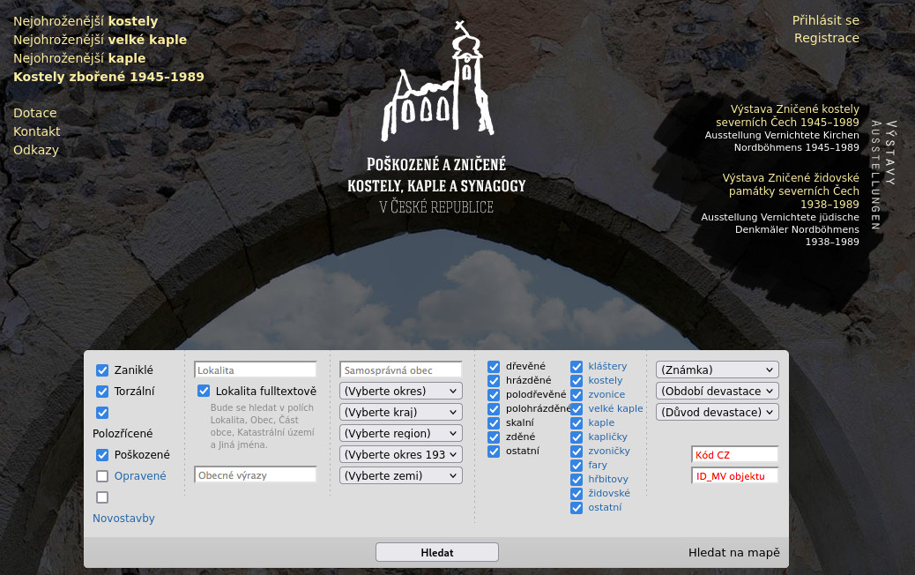Open Kostely zbořené 1945–1989 page
Image resolution: width=915 pixels, height=575 pixels.
[108, 77]
